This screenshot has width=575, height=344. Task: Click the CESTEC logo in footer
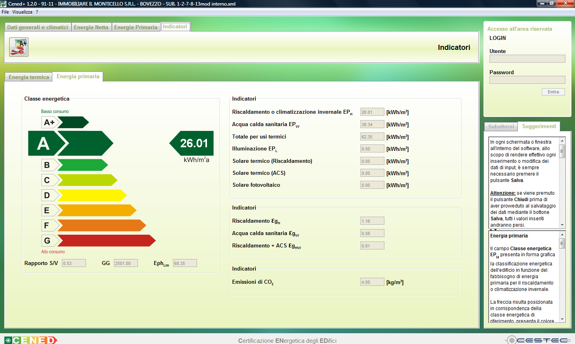[538, 340]
